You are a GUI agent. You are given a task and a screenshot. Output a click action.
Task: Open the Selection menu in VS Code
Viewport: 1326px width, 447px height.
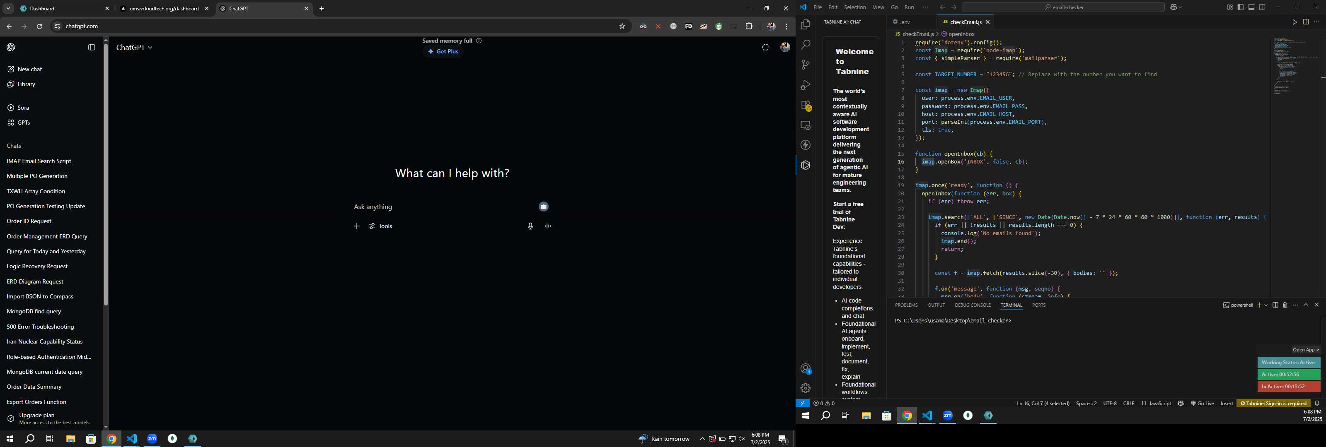[x=854, y=7]
